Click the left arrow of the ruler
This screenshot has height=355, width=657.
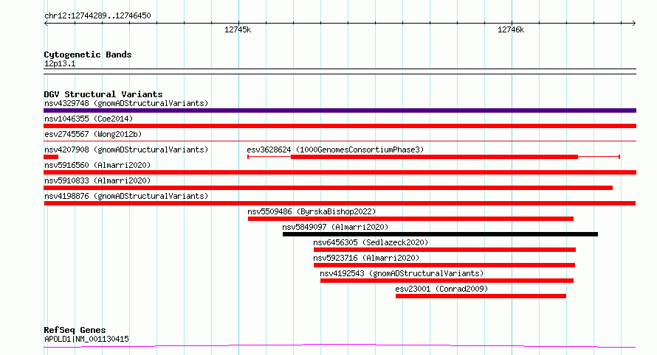[x=46, y=24]
